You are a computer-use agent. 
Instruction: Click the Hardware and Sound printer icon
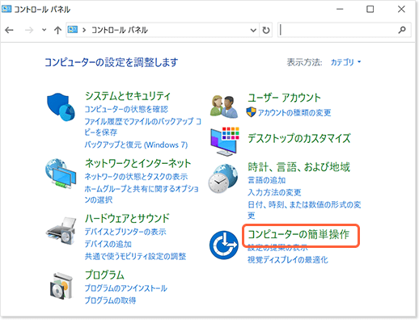coord(61,231)
